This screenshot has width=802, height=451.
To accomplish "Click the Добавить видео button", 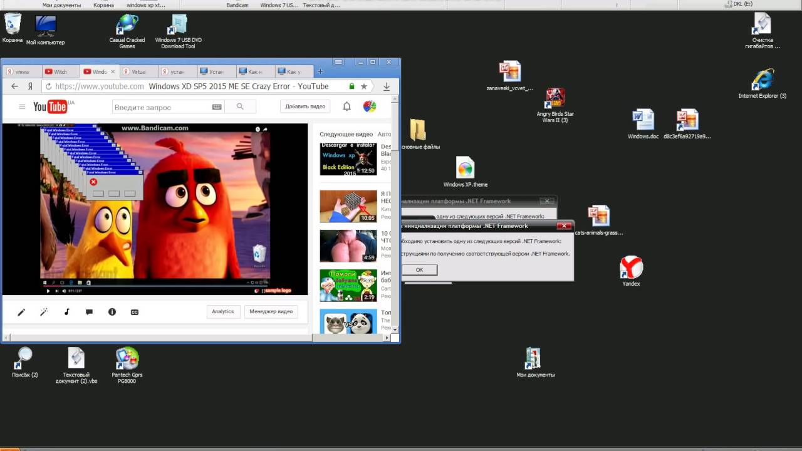I will [305, 106].
